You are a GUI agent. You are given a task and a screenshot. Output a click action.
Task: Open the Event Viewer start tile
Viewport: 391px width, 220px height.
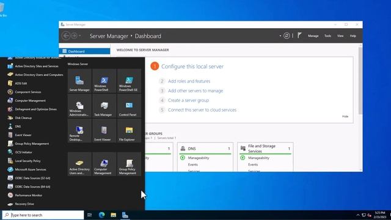click(104, 131)
